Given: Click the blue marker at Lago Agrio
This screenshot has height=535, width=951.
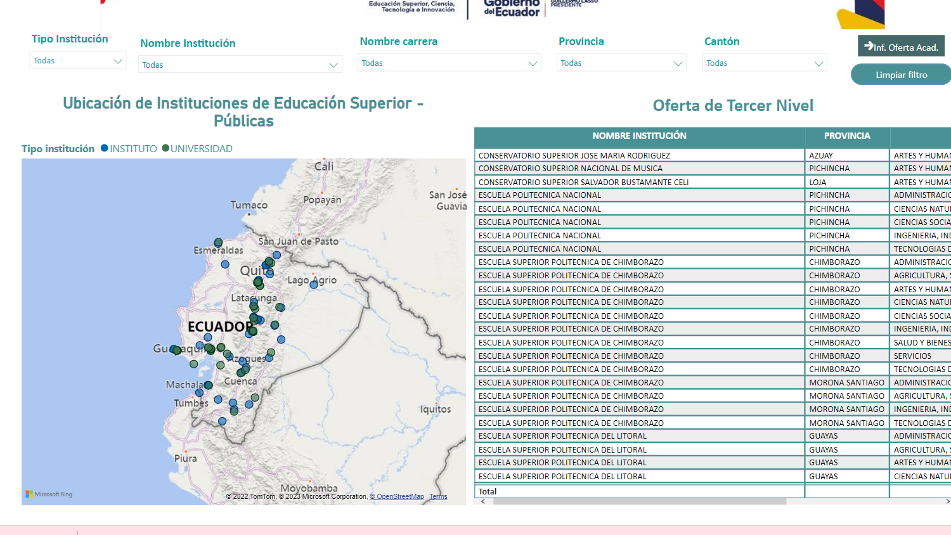Looking at the screenshot, I should (314, 285).
